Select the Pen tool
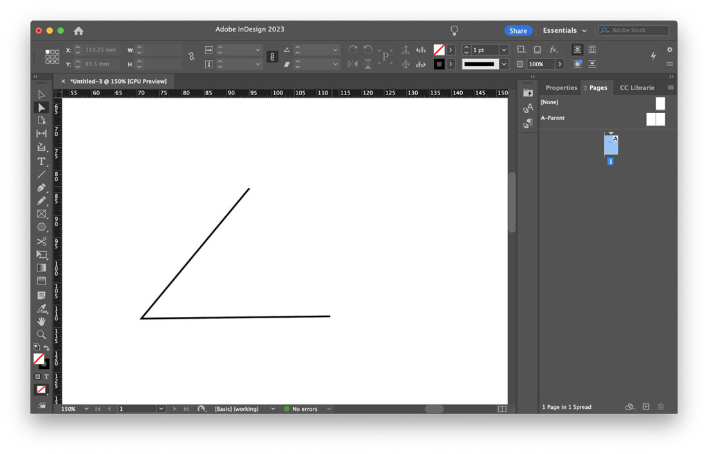The height and width of the screenshot is (454, 708). tap(42, 187)
